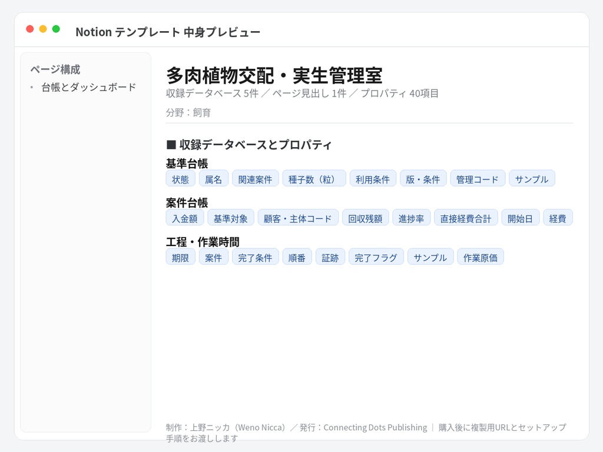This screenshot has height=452, width=603.
Task: Pick the 完了条件 property tag
Action: (255, 257)
